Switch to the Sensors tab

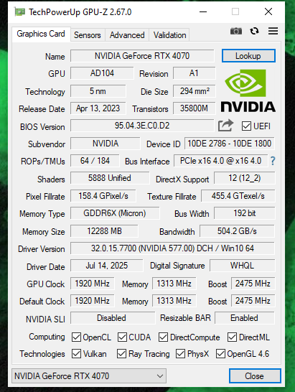[x=88, y=35]
